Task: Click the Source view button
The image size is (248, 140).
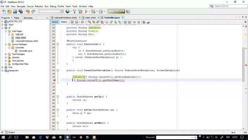Action: [55, 22]
